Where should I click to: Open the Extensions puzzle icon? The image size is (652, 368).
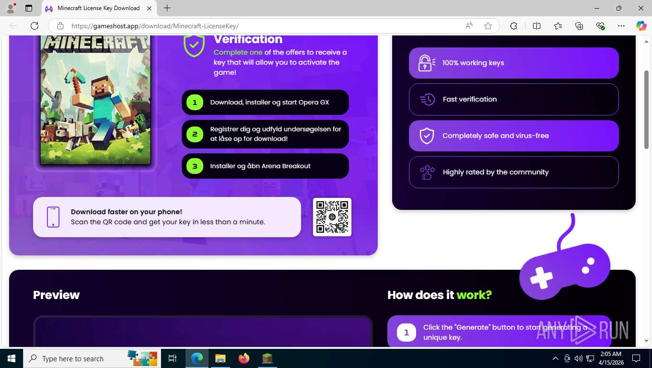coord(513,26)
